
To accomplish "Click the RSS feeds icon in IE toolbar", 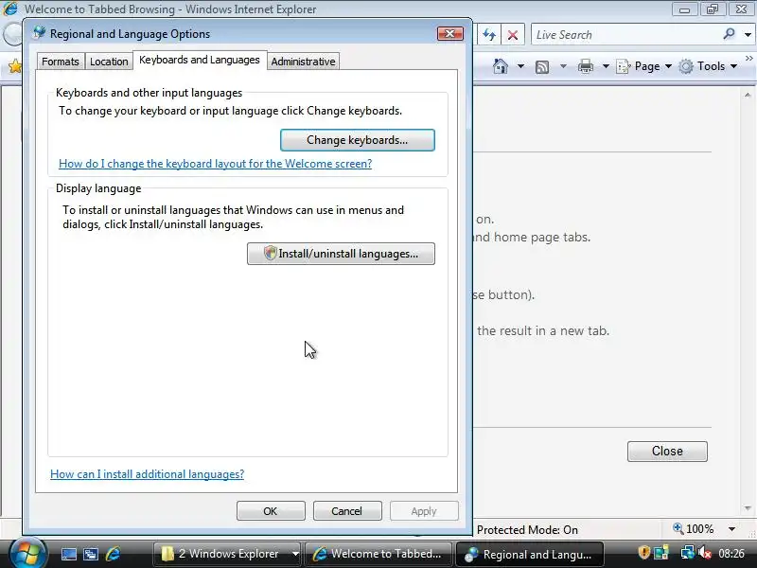I will click(542, 66).
